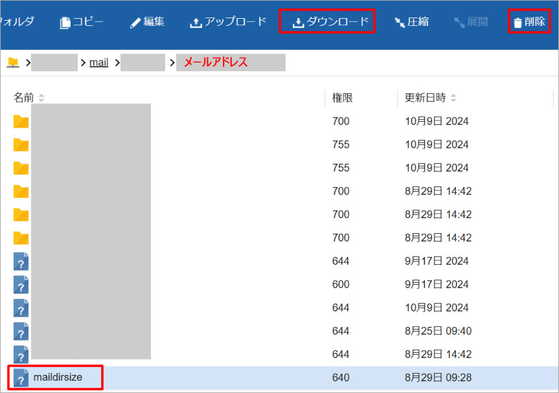Click the ダウンロード (Download) button

click(330, 22)
